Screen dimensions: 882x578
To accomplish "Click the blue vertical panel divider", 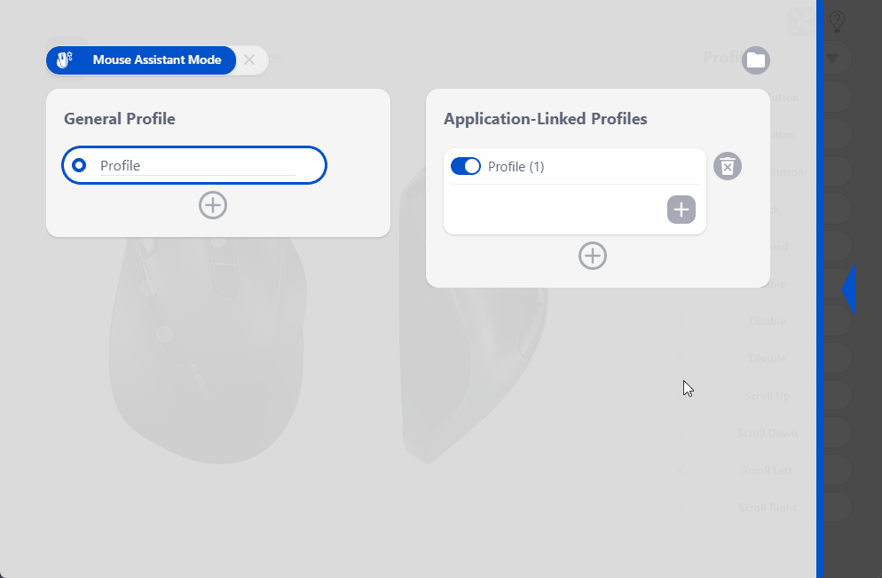I will click(820, 289).
